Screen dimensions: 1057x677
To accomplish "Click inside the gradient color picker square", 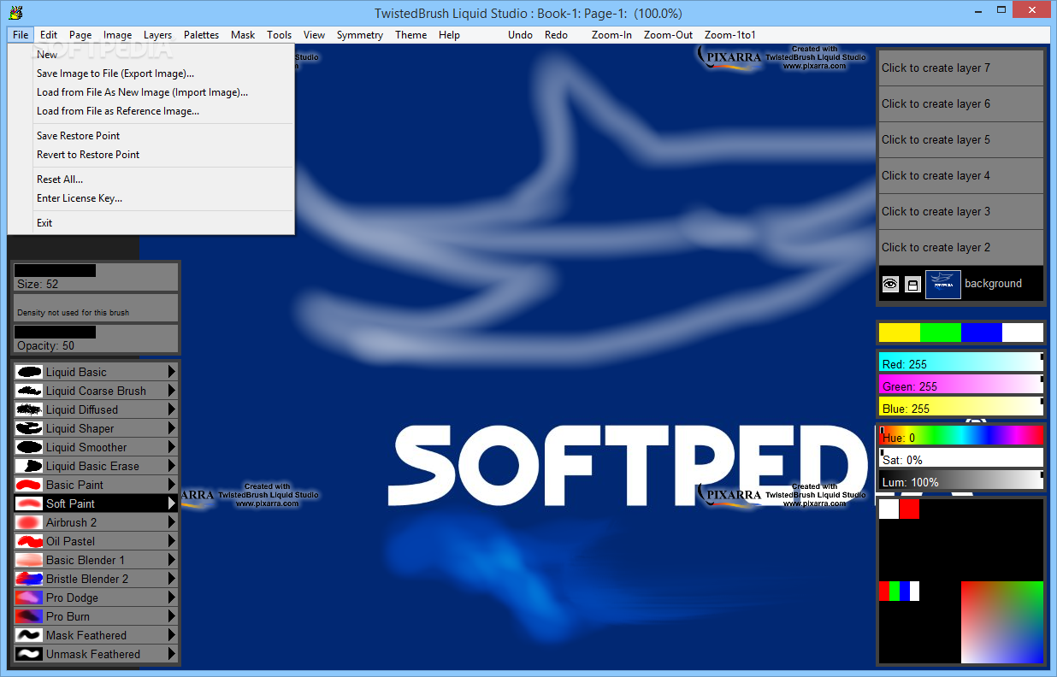I will coord(1002,622).
